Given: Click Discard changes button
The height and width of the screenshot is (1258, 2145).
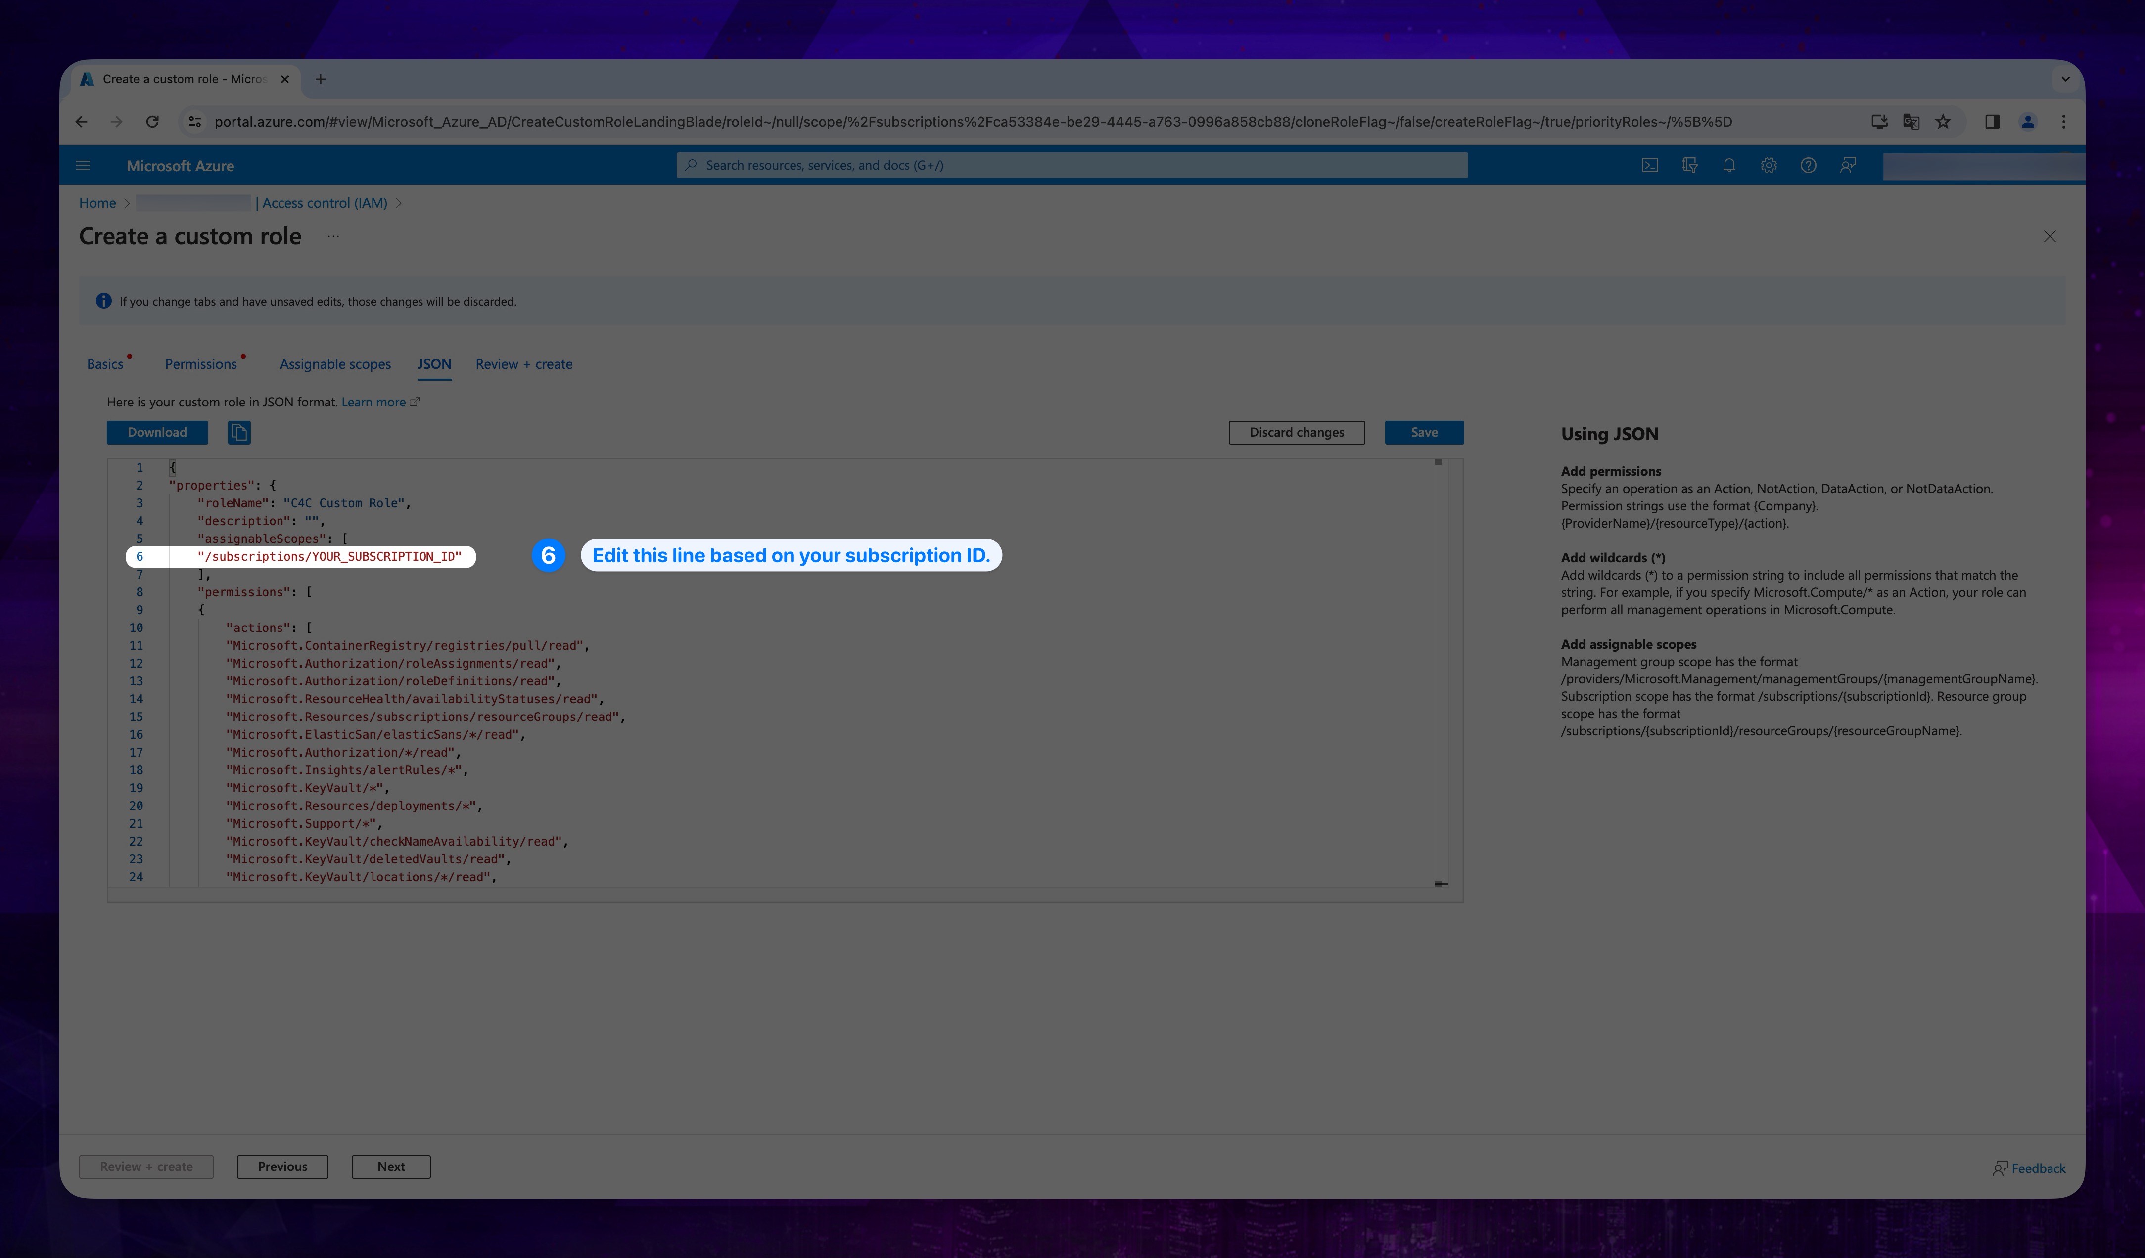Looking at the screenshot, I should (1297, 432).
